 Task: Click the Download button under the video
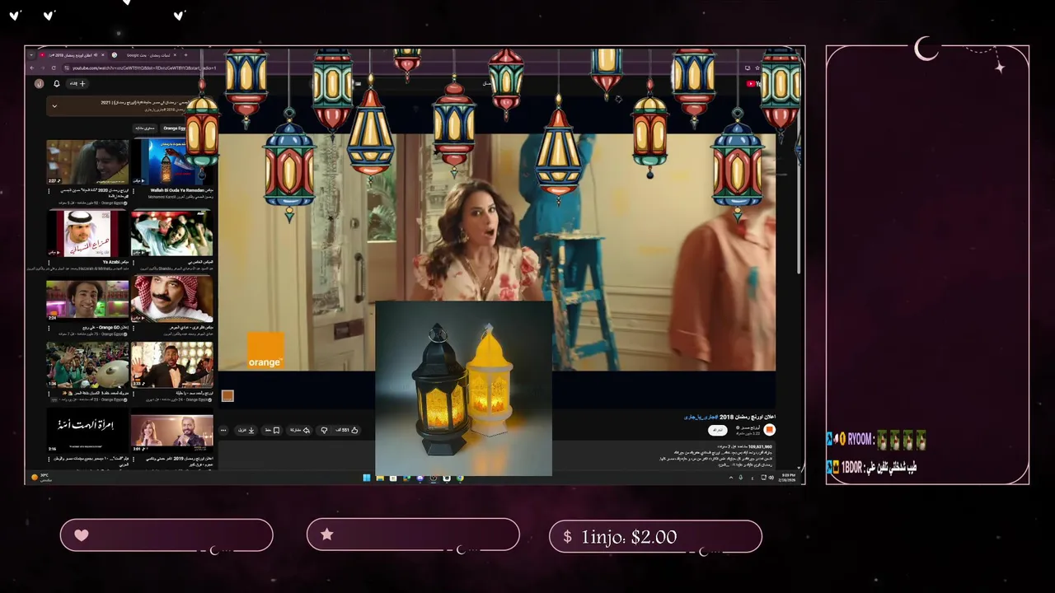click(246, 430)
